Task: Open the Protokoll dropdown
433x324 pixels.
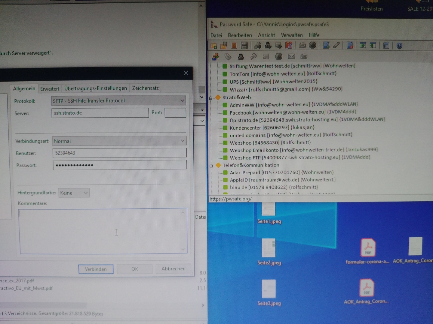Action: click(118, 100)
